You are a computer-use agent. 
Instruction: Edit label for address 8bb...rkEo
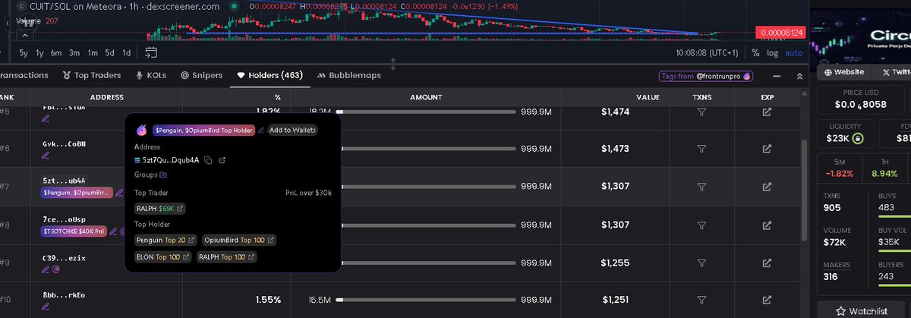(46, 307)
